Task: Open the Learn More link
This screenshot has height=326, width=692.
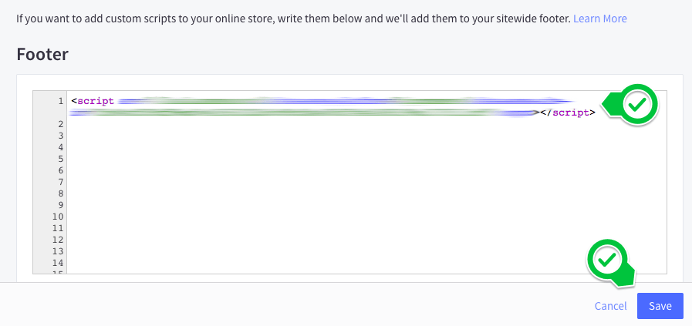Action: pyautogui.click(x=599, y=18)
